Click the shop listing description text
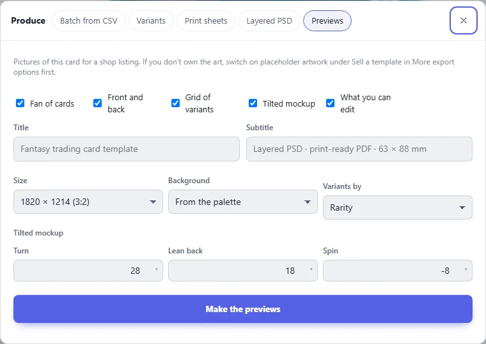The image size is (486, 344). (x=233, y=67)
